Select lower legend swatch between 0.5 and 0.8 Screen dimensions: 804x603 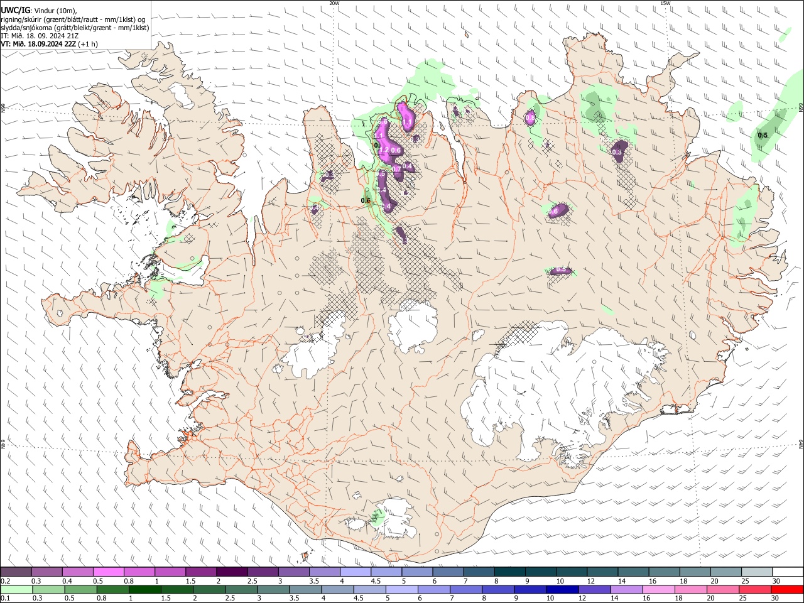[80, 589]
